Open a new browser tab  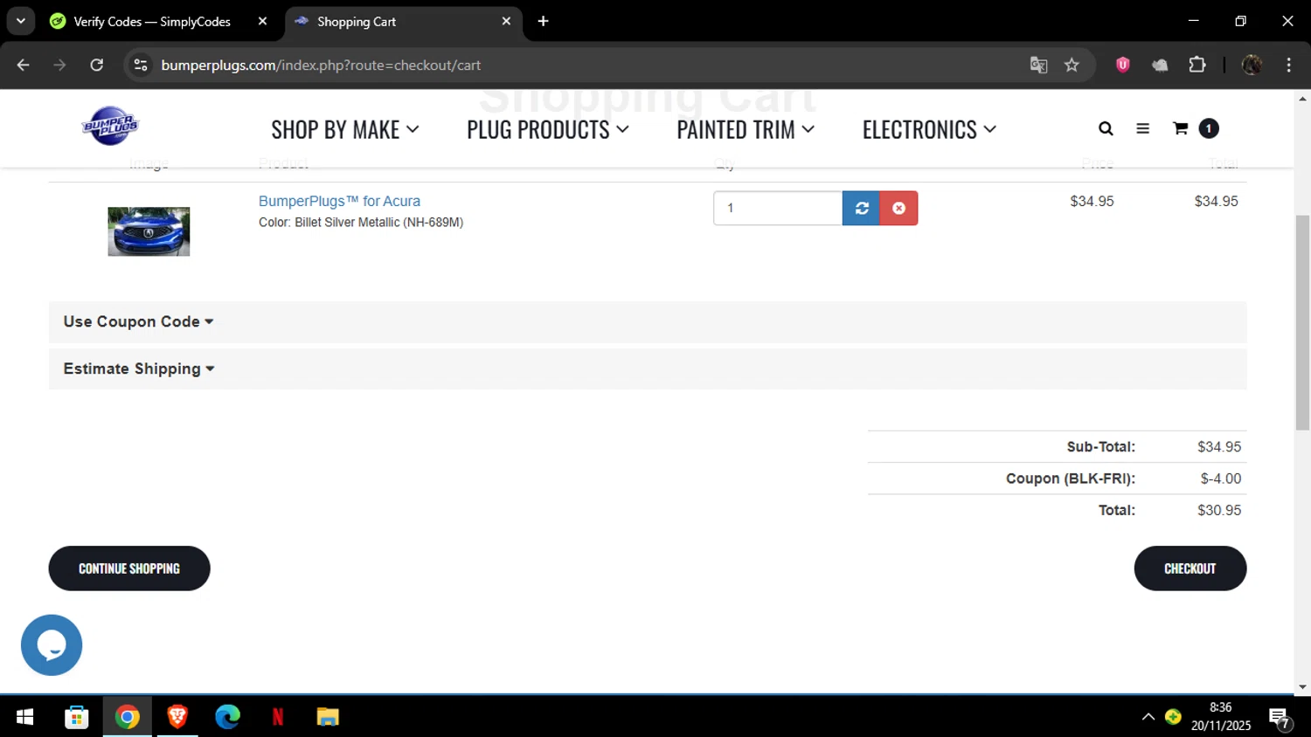543,21
